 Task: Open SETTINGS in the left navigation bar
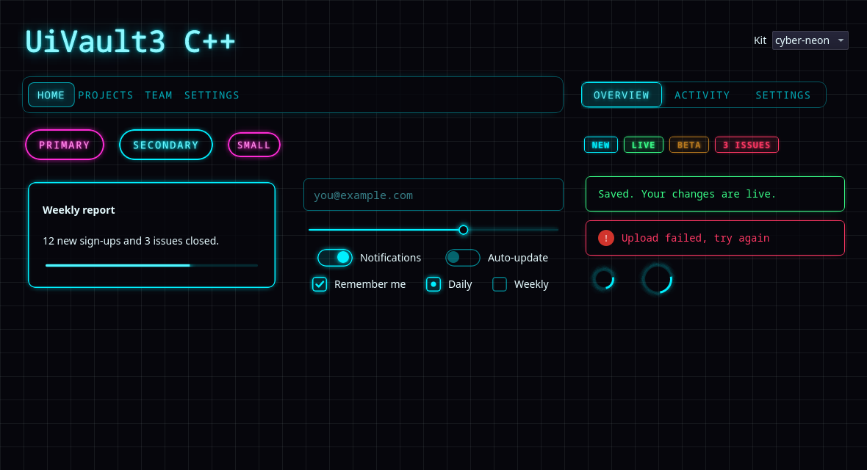click(212, 95)
